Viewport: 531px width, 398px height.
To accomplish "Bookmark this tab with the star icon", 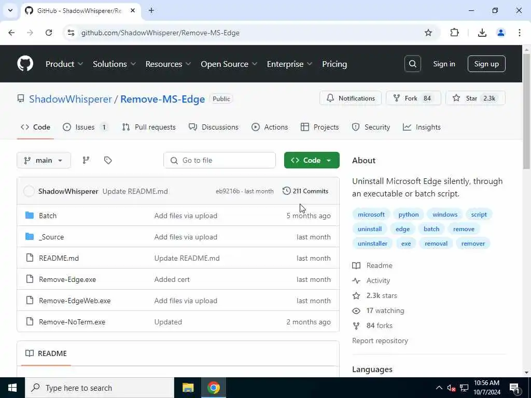I will [x=428, y=33].
